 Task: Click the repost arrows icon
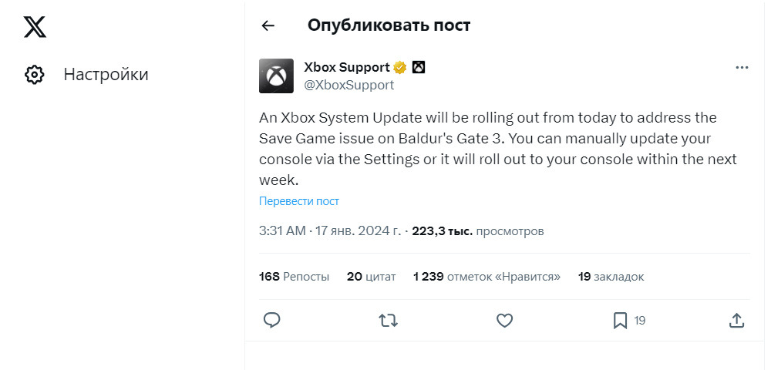coord(388,320)
